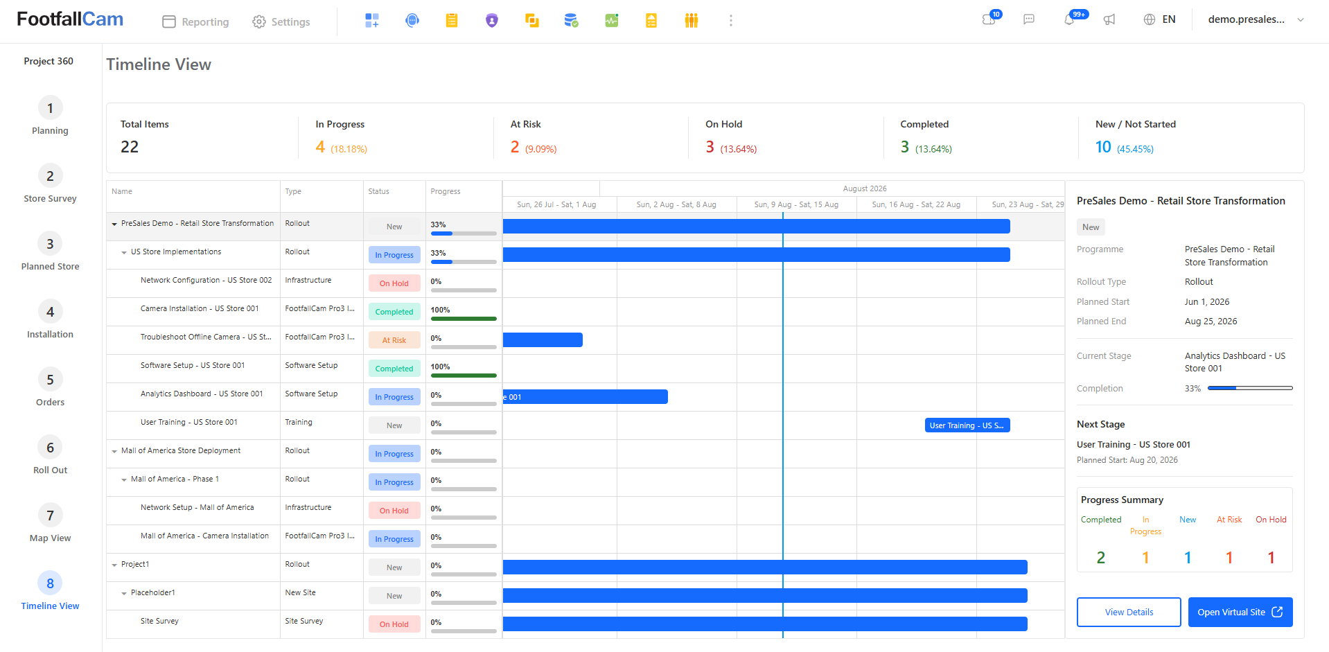This screenshot has width=1329, height=652.
Task: Open the database with checkmark icon
Action: [x=572, y=21]
